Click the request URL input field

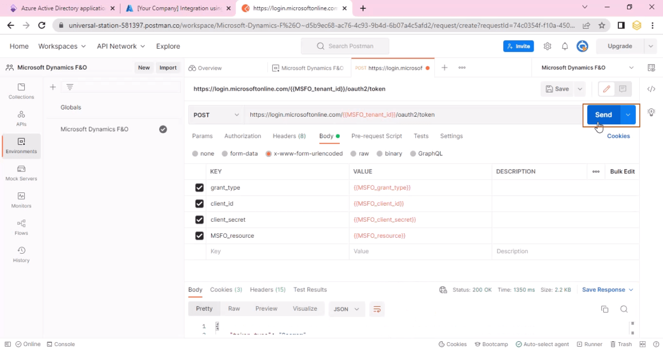pyautogui.click(x=409, y=115)
